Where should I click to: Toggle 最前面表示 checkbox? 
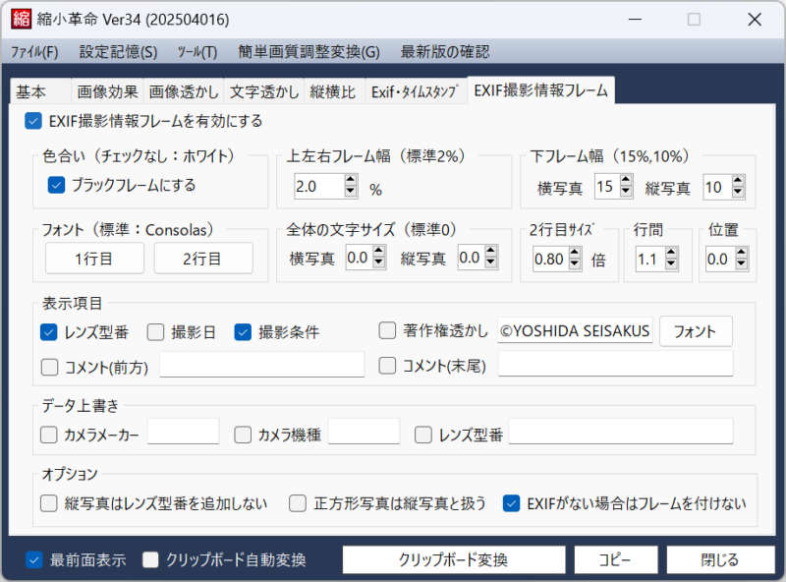(x=34, y=560)
